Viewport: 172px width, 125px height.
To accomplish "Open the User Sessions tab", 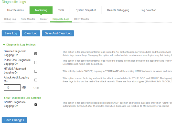I will (15, 10).
